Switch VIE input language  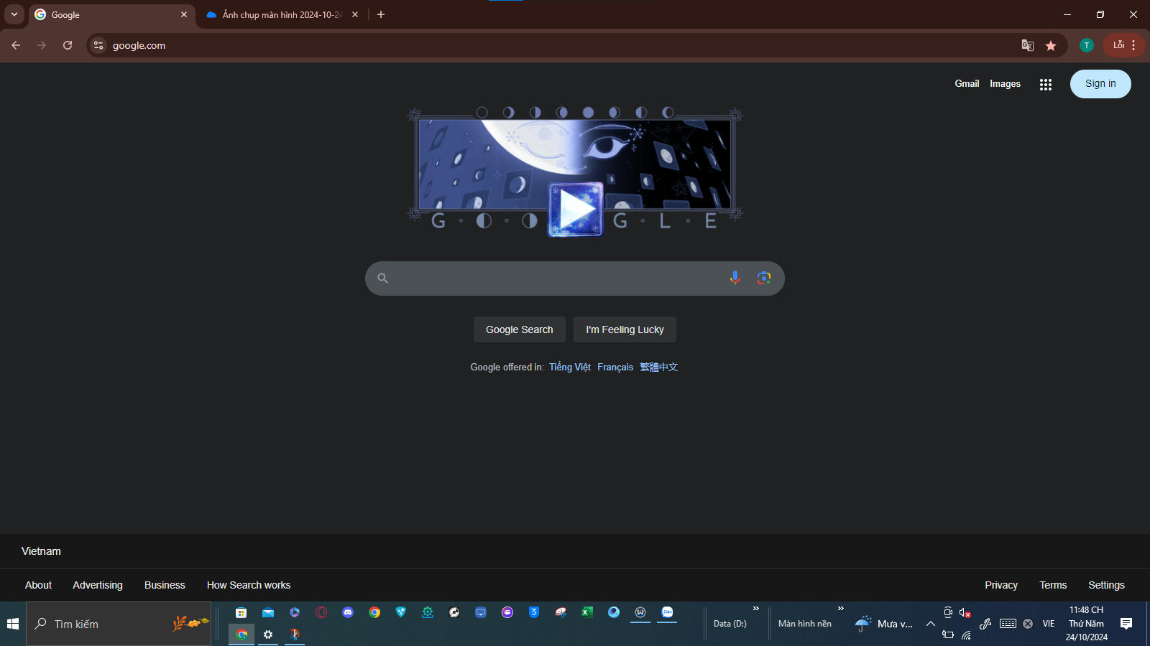1049,624
